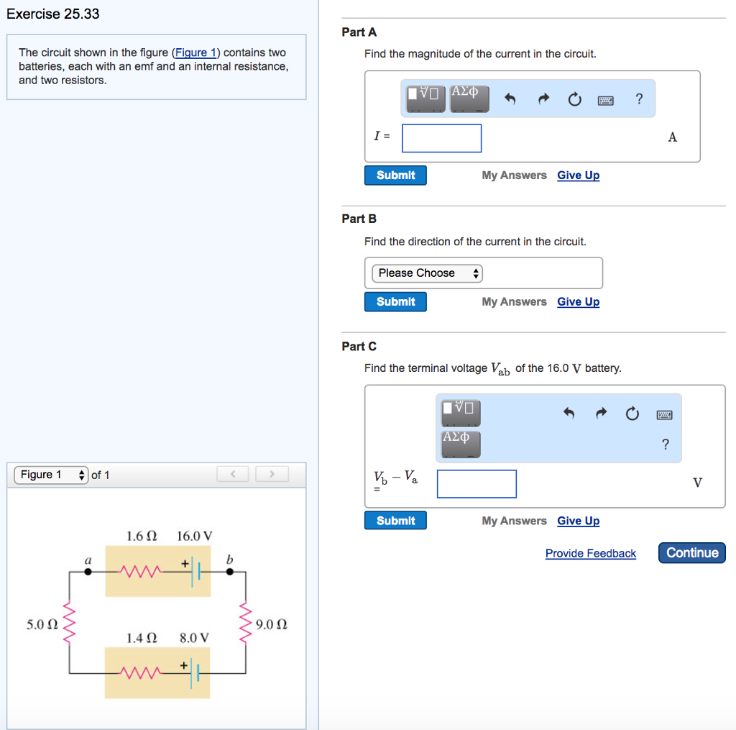Open the ΑΣΦ Greek symbols palette in Part C
The width and height of the screenshot is (736, 730).
460,442
